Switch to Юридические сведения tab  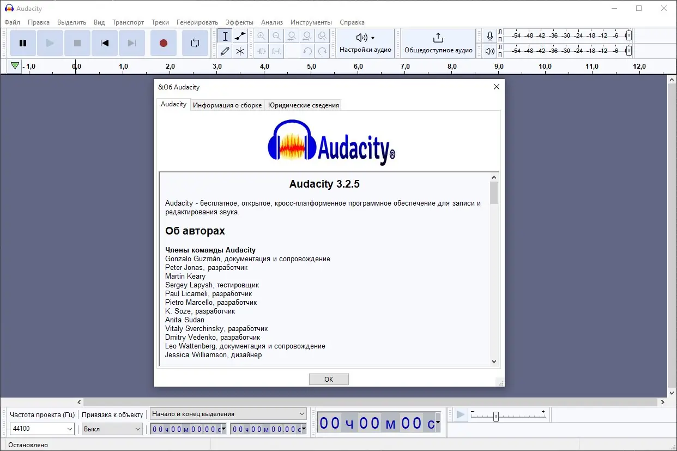pos(304,105)
